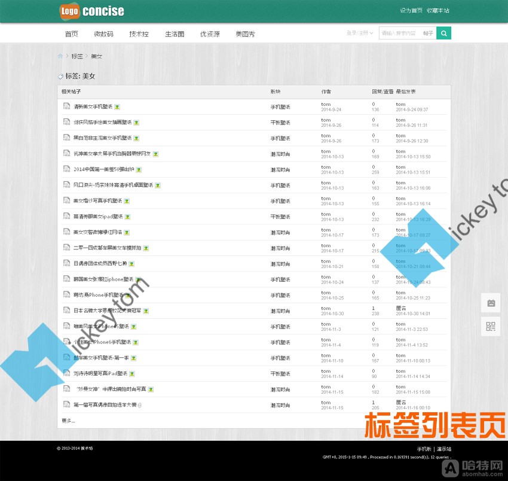Click the 最后发表 column header
The height and width of the screenshot is (481, 508).
tap(406, 92)
